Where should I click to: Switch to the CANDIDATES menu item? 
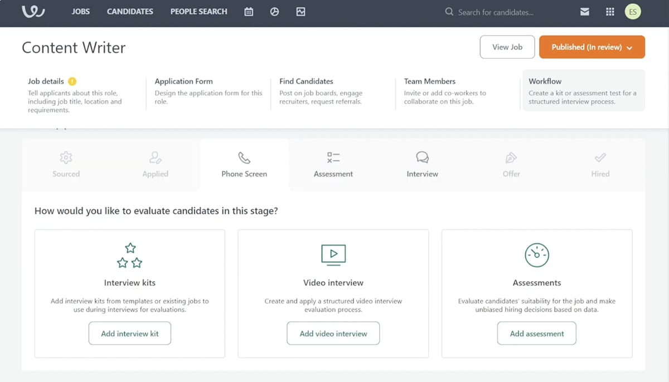click(x=129, y=11)
